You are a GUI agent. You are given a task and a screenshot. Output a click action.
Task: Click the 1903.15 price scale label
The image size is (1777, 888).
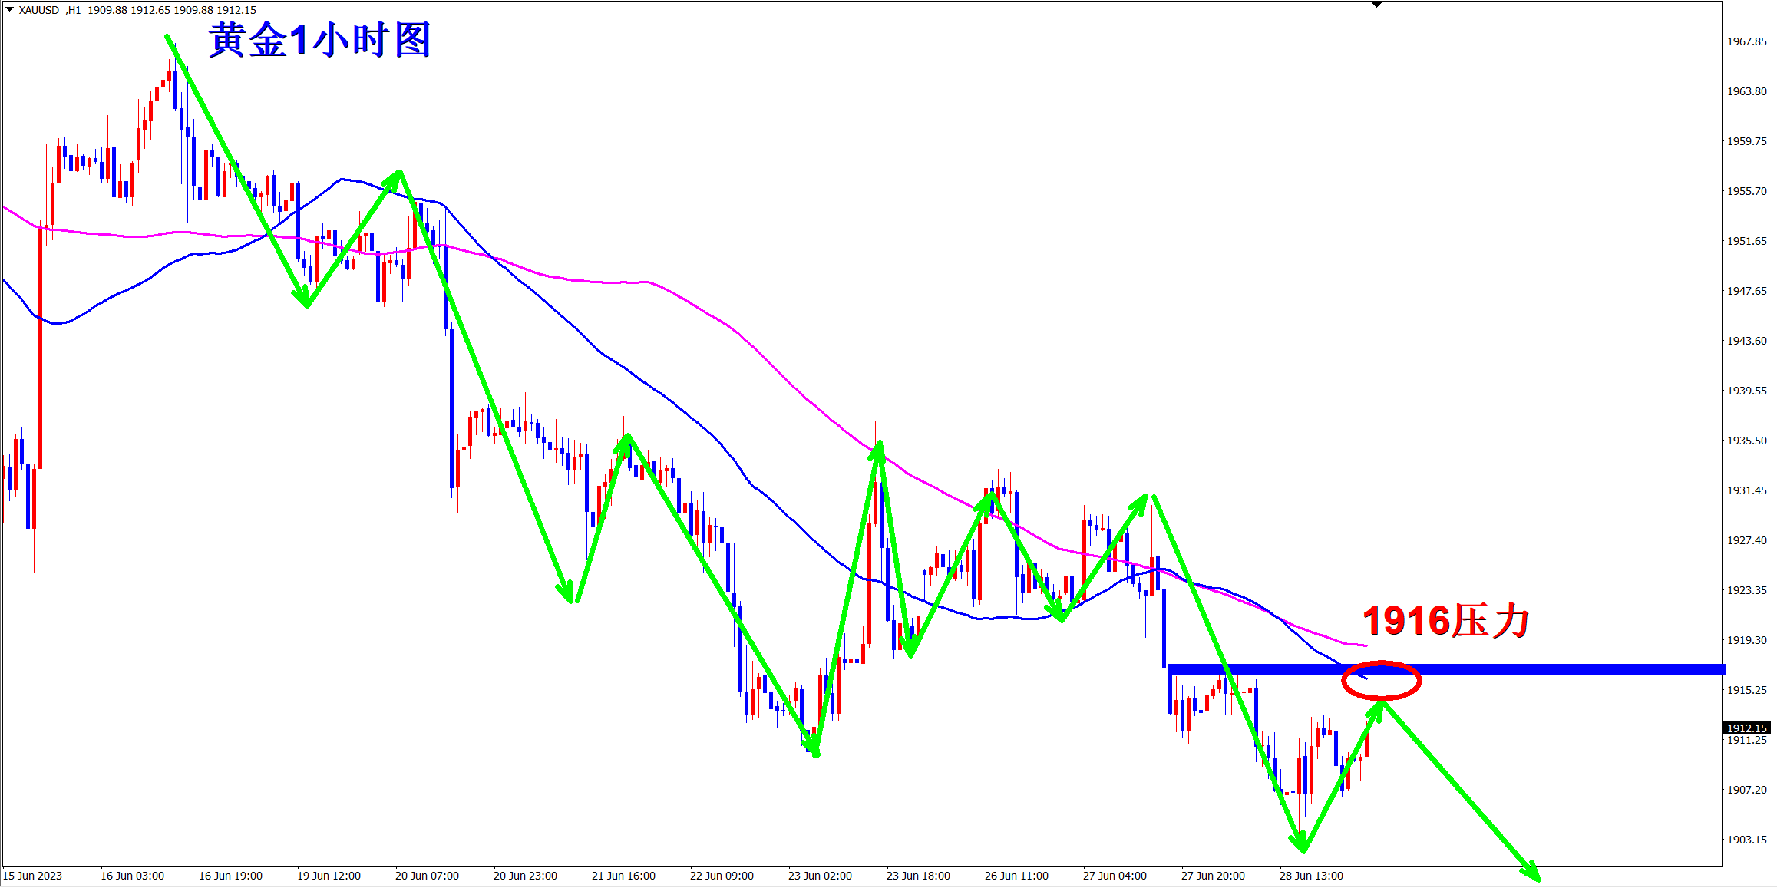coord(1746,840)
